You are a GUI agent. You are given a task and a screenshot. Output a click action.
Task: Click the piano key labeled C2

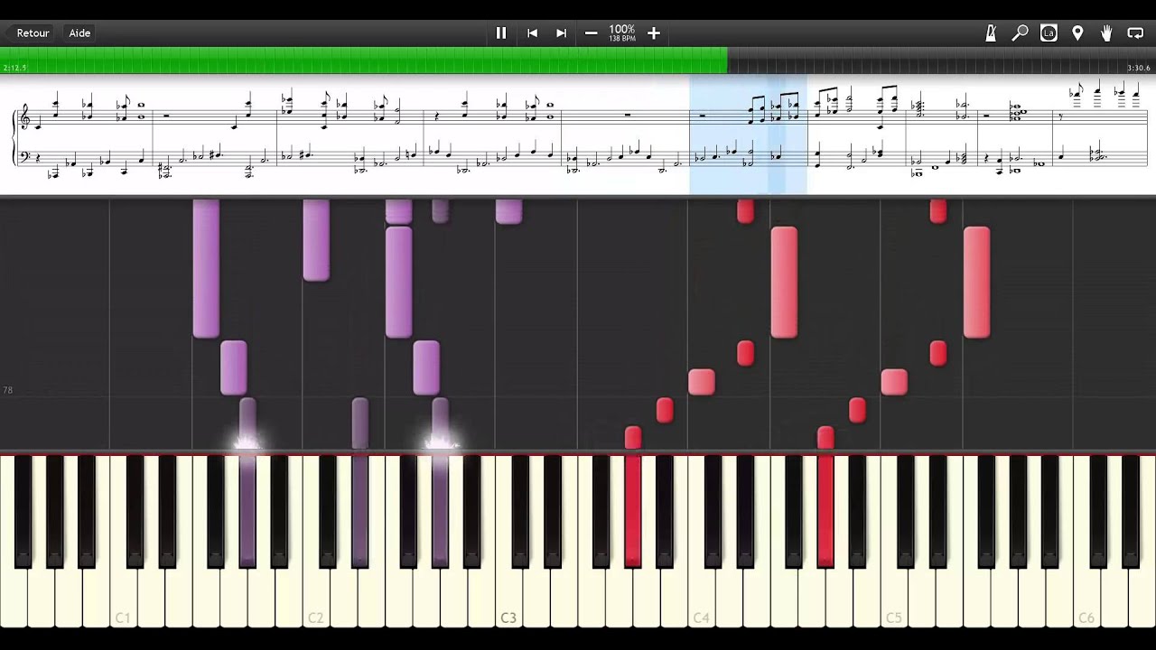click(315, 542)
